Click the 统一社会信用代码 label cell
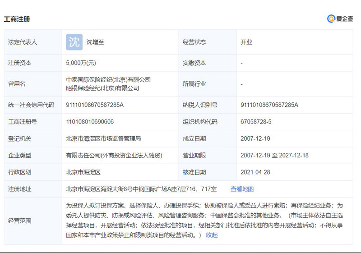 tap(32, 105)
